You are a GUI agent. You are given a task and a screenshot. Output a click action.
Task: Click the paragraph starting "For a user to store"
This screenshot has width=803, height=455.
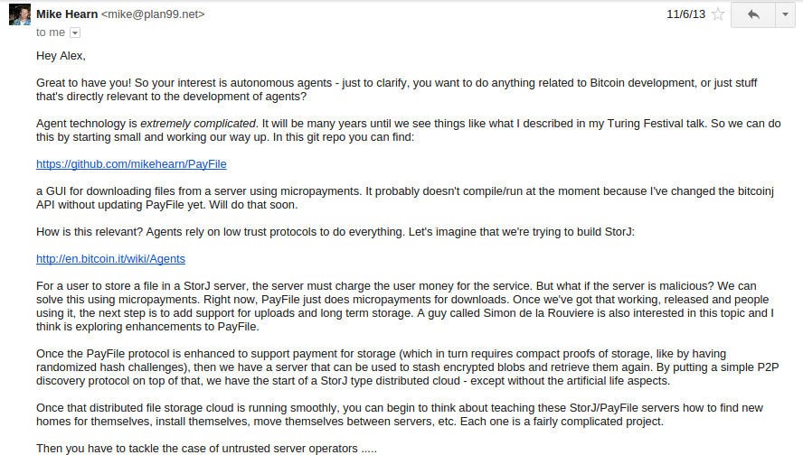tap(404, 306)
